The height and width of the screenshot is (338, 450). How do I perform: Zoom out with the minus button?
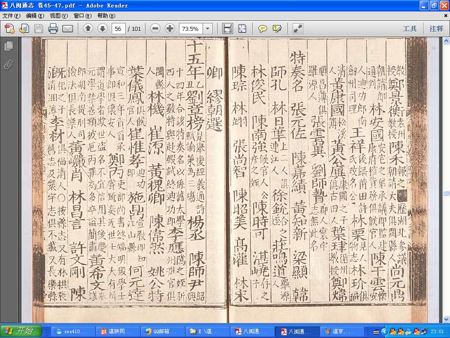(x=155, y=29)
